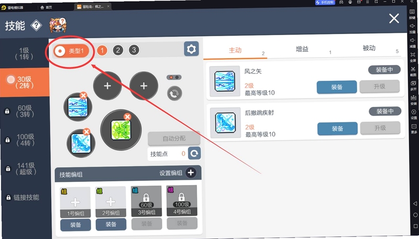Select the 风之矢 skill icon in list
The width and height of the screenshot is (419, 239).
click(x=225, y=81)
